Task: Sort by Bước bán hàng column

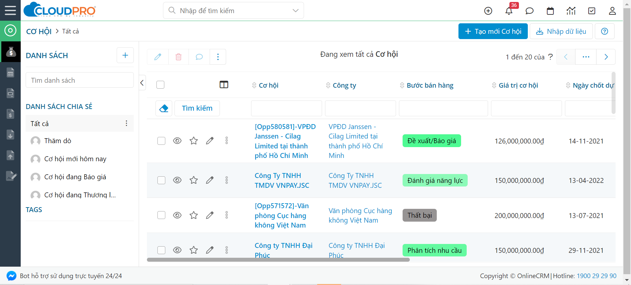Action: 426,85
